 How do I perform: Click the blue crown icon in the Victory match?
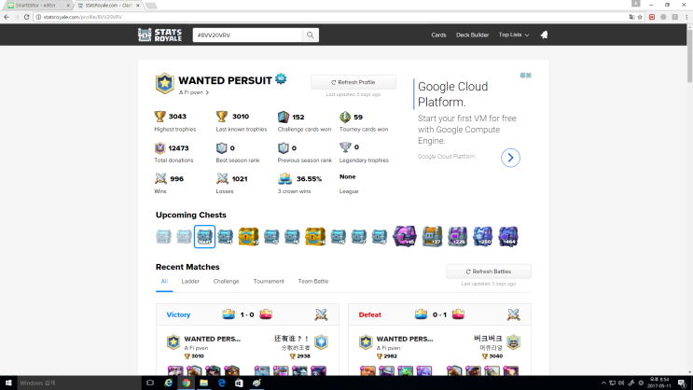click(229, 314)
